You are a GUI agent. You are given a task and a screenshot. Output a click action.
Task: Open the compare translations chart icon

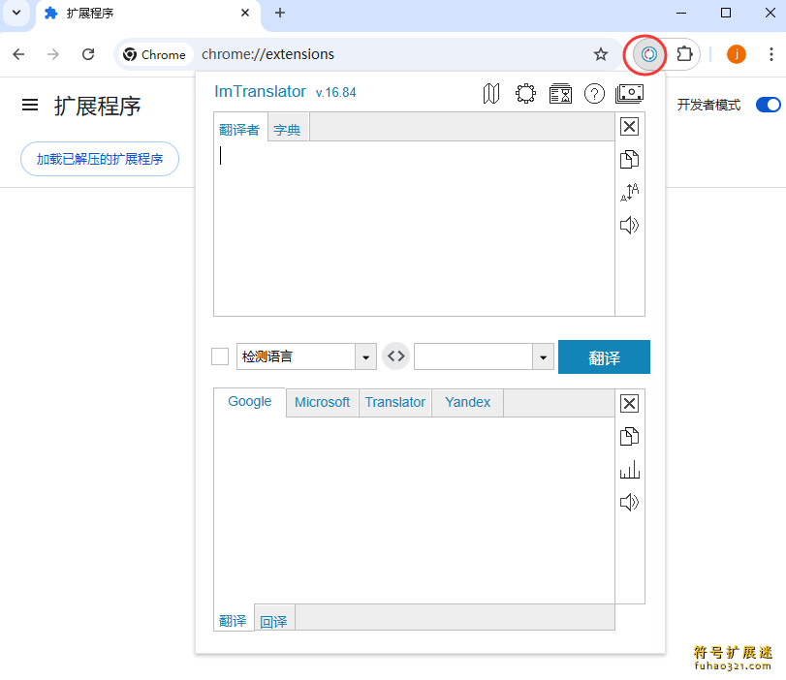pyautogui.click(x=629, y=470)
